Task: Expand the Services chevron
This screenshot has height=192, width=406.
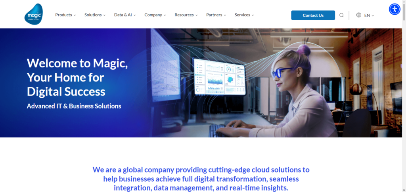Action: tap(253, 15)
